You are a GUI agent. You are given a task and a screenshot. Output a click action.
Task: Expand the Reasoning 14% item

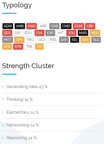(52, 138)
